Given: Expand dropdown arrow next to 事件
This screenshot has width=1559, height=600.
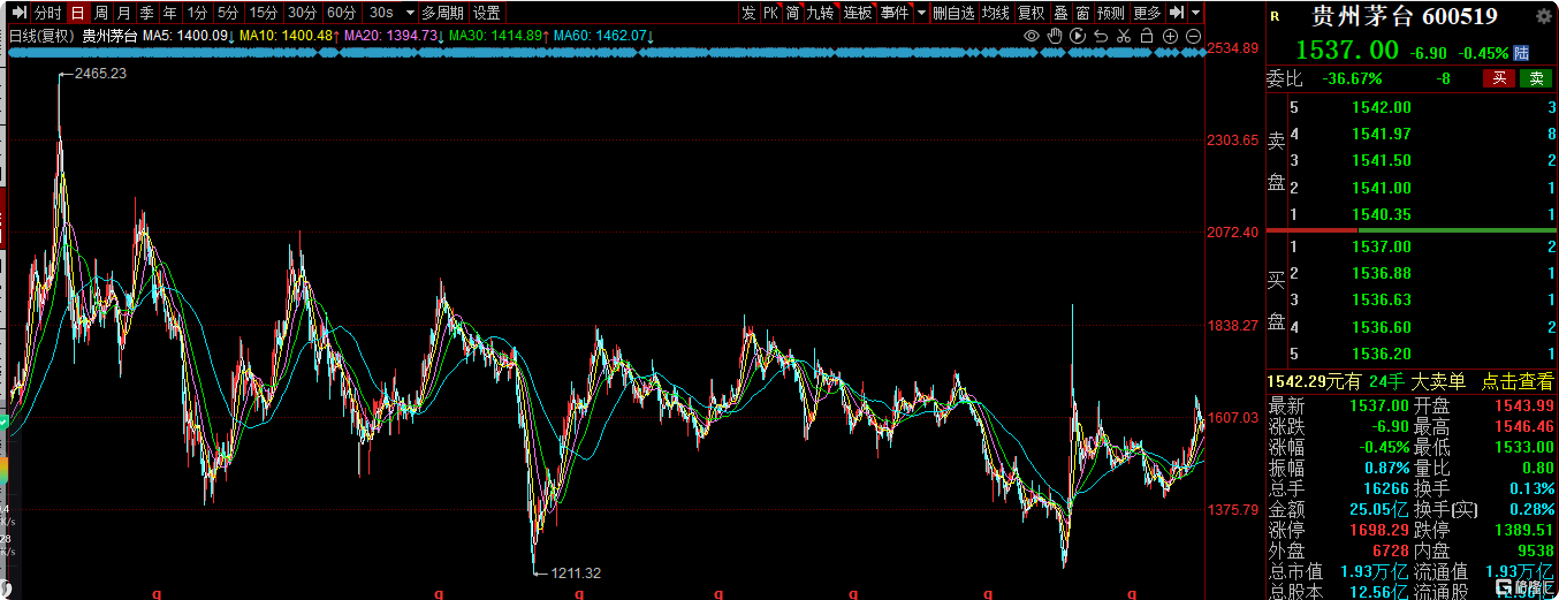Looking at the screenshot, I should click(x=921, y=13).
